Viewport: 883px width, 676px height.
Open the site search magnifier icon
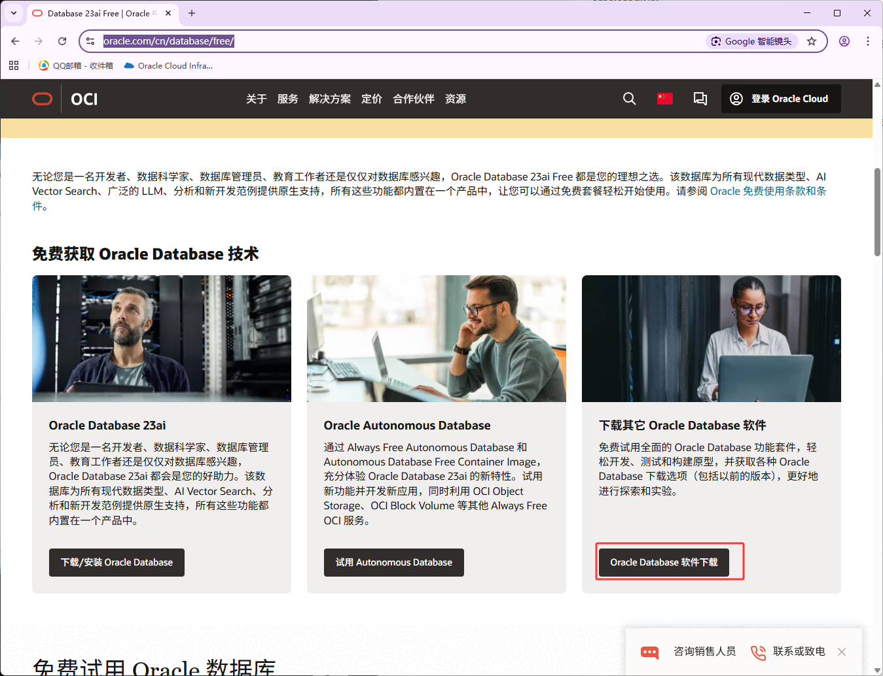630,99
